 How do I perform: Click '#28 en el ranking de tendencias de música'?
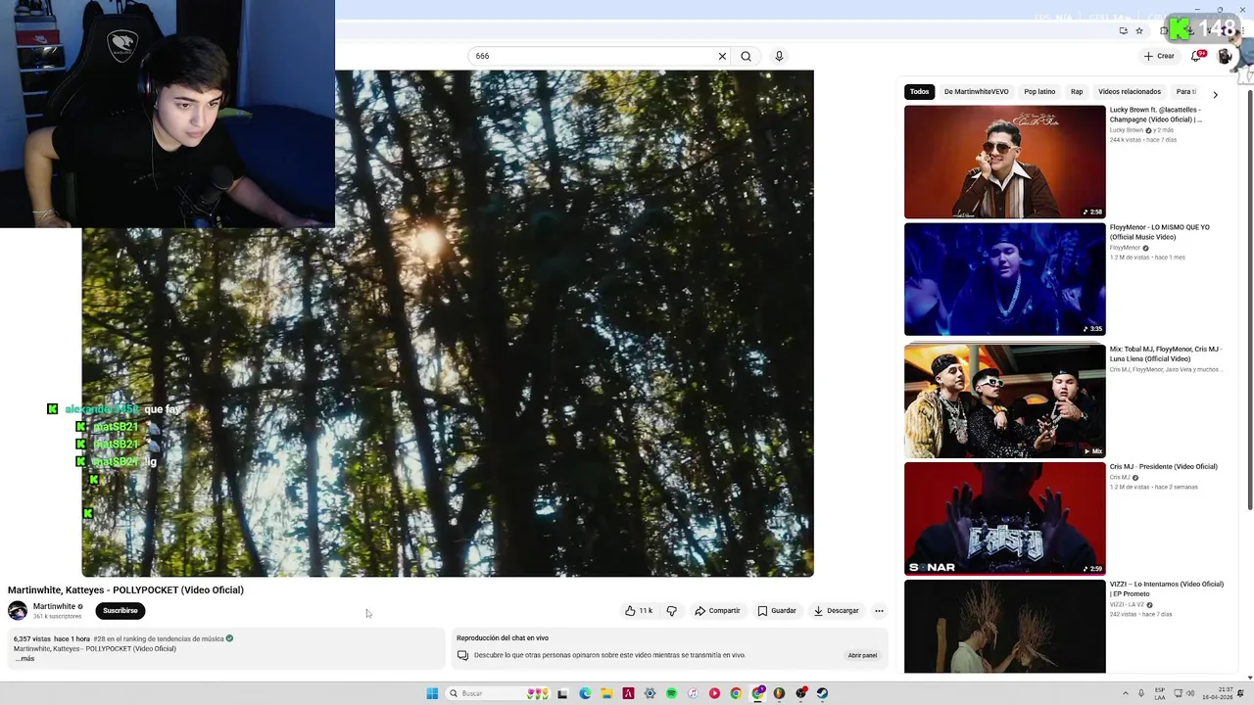pos(159,638)
